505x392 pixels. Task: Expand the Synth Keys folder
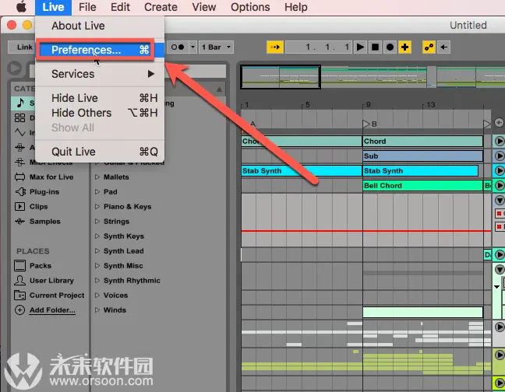click(97, 236)
